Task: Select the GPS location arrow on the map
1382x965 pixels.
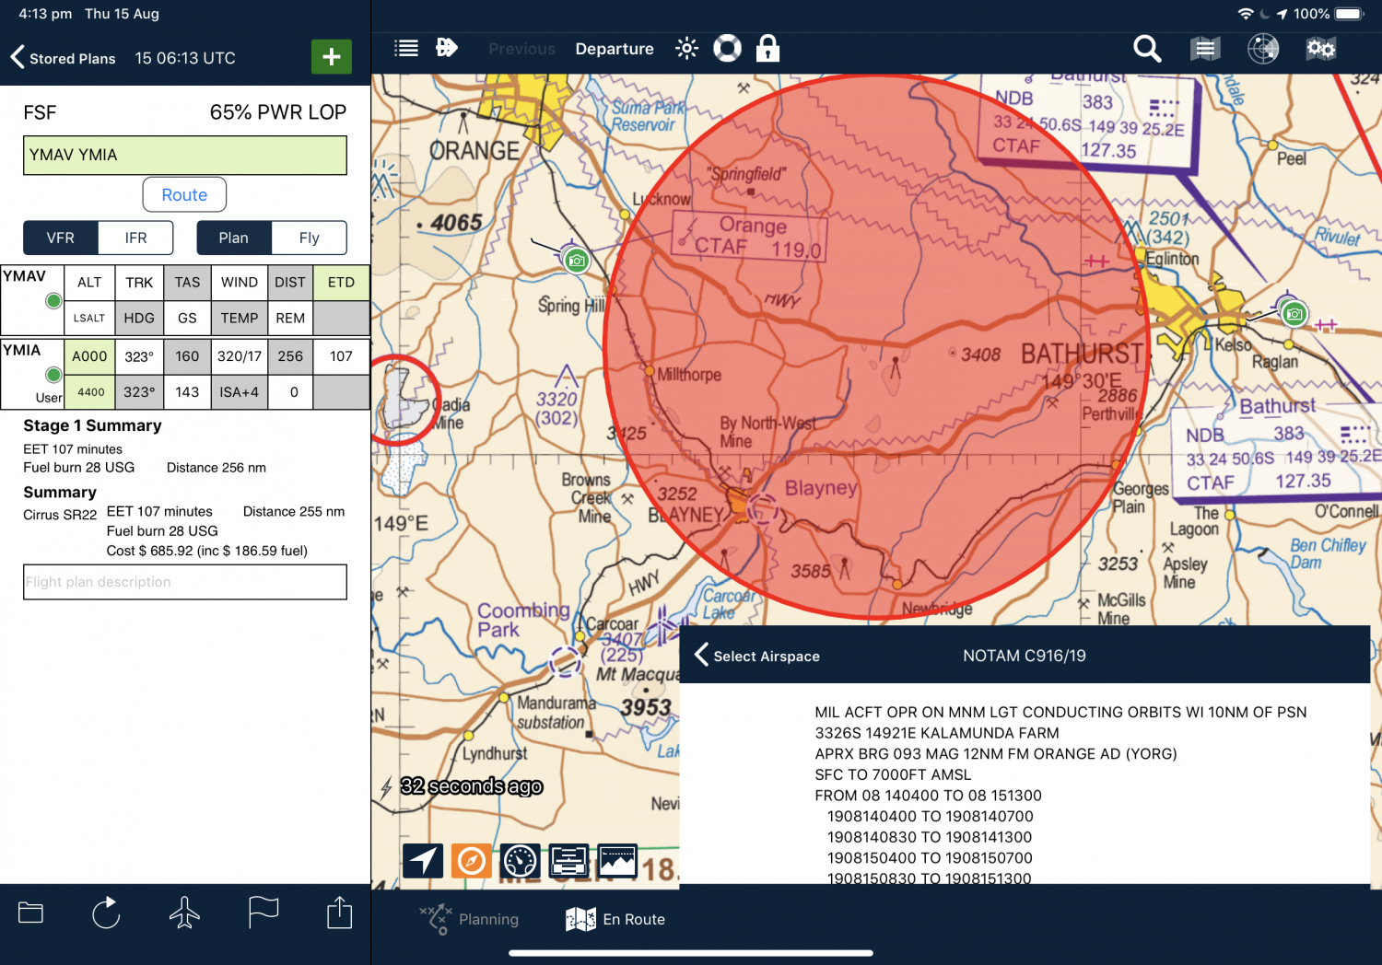Action: point(422,860)
